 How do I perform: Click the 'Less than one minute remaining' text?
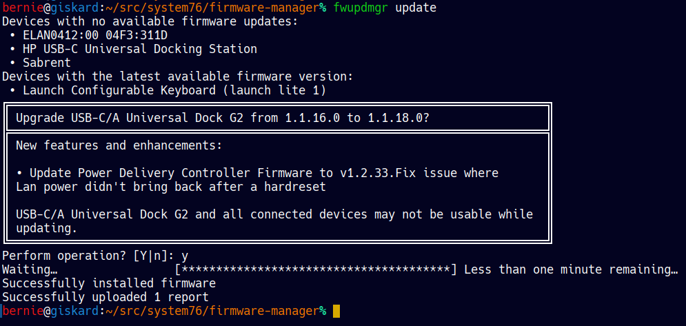pos(571,269)
